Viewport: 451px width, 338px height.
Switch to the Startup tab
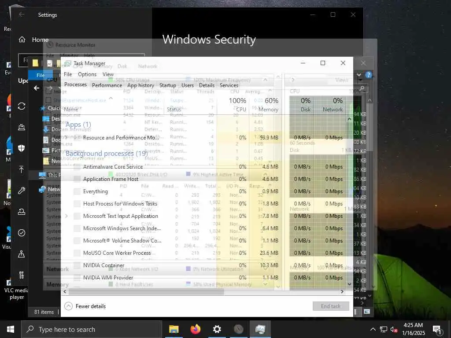pyautogui.click(x=168, y=85)
